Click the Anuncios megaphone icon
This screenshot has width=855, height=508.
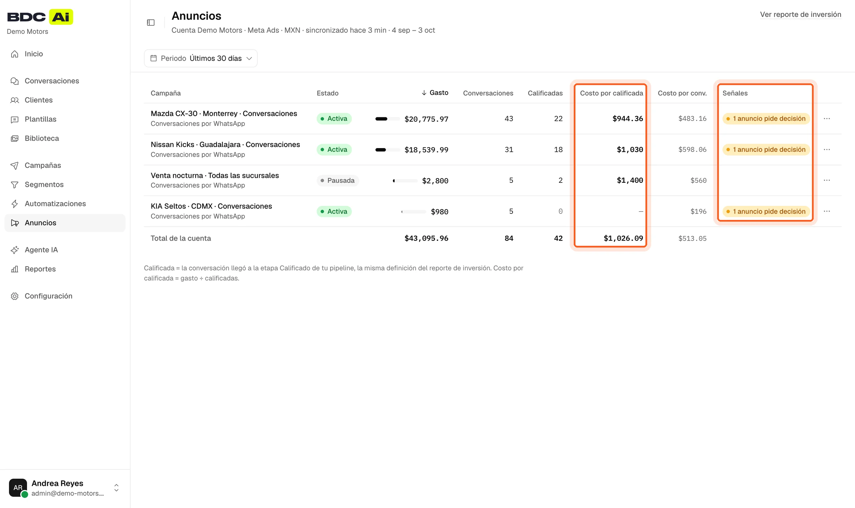coord(14,223)
